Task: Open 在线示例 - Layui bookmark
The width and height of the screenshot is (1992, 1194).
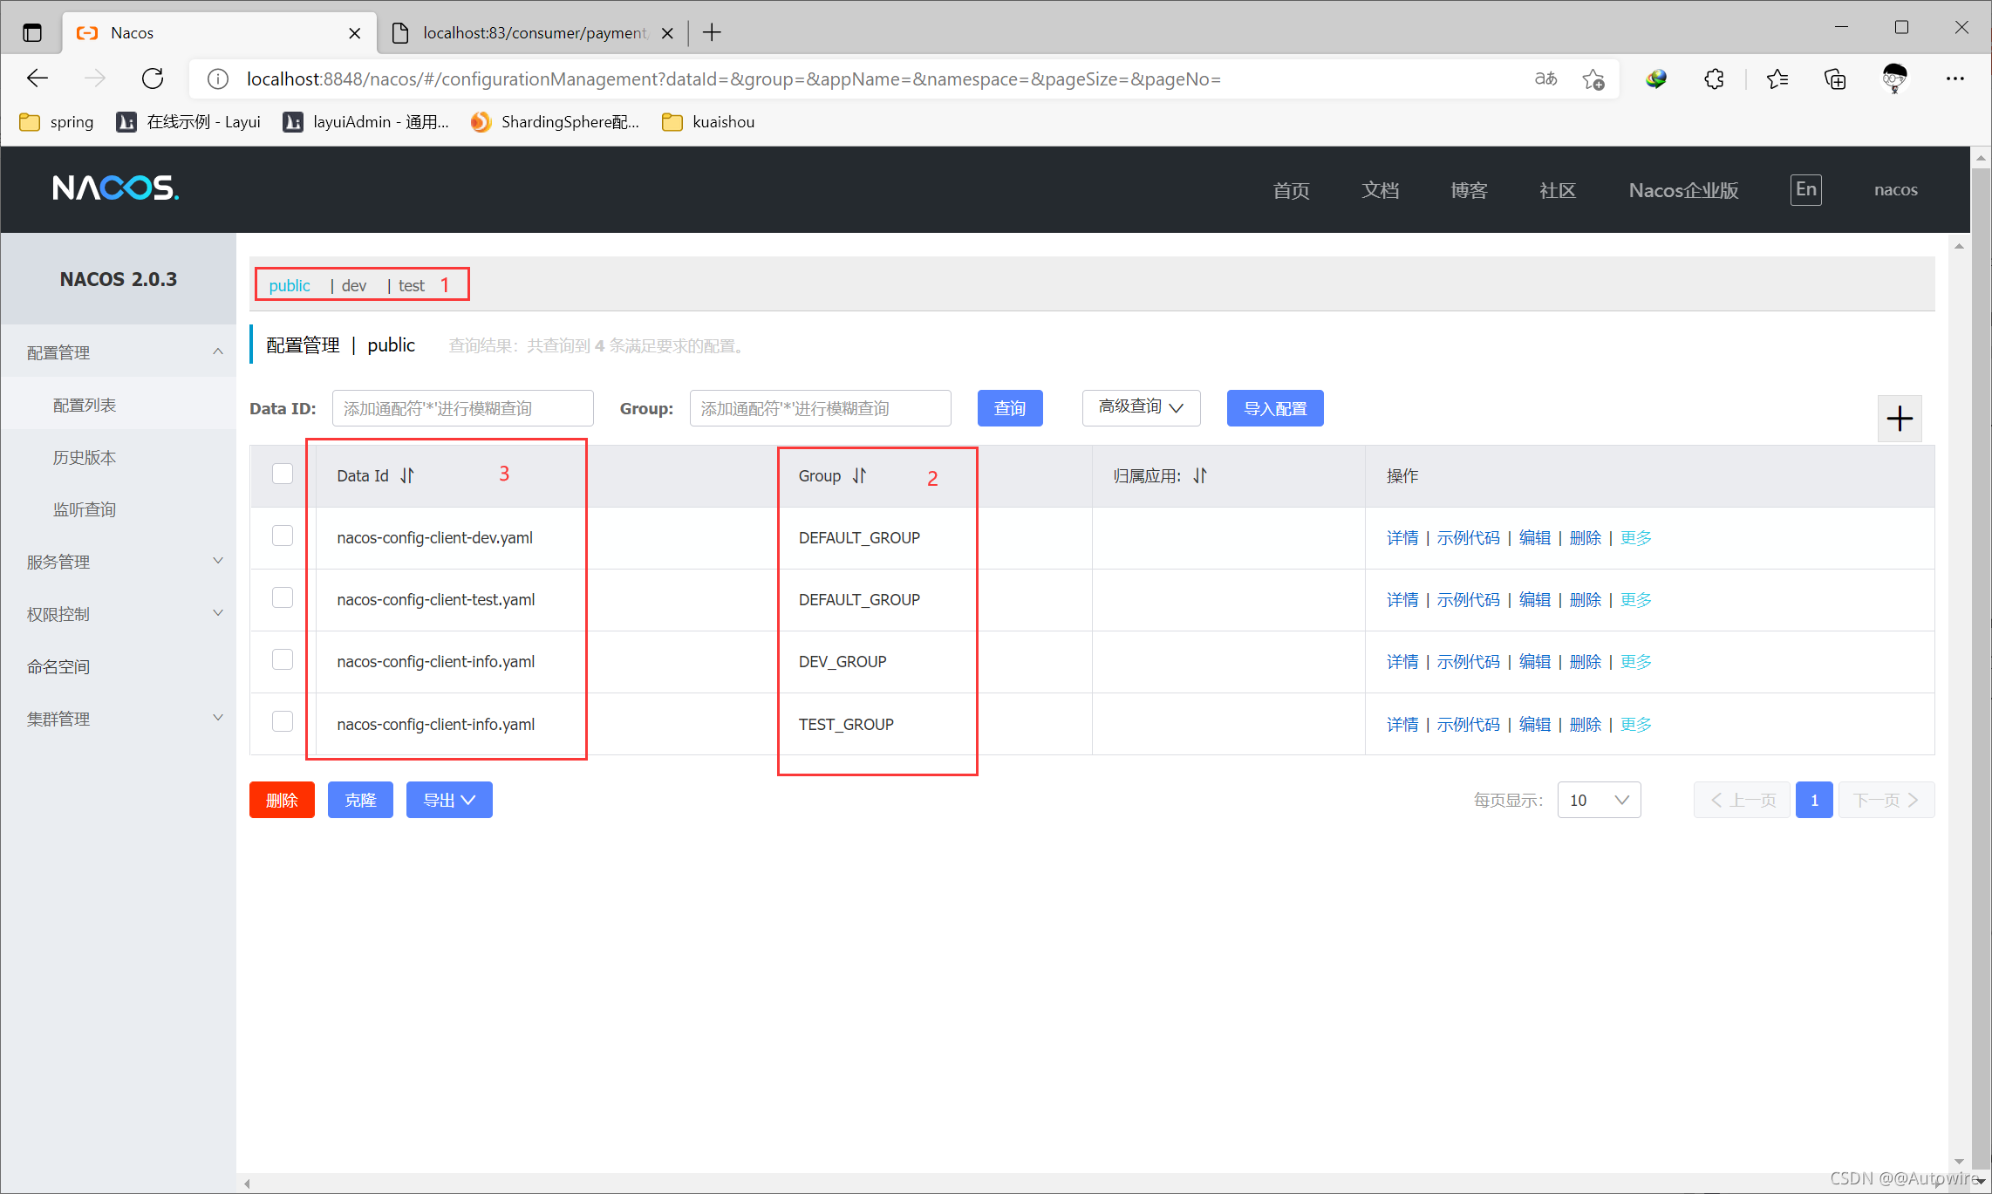Action: 188,122
